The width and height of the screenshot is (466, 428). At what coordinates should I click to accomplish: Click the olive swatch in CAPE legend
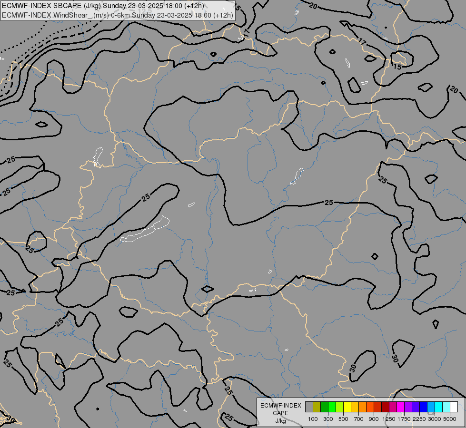tap(317, 407)
